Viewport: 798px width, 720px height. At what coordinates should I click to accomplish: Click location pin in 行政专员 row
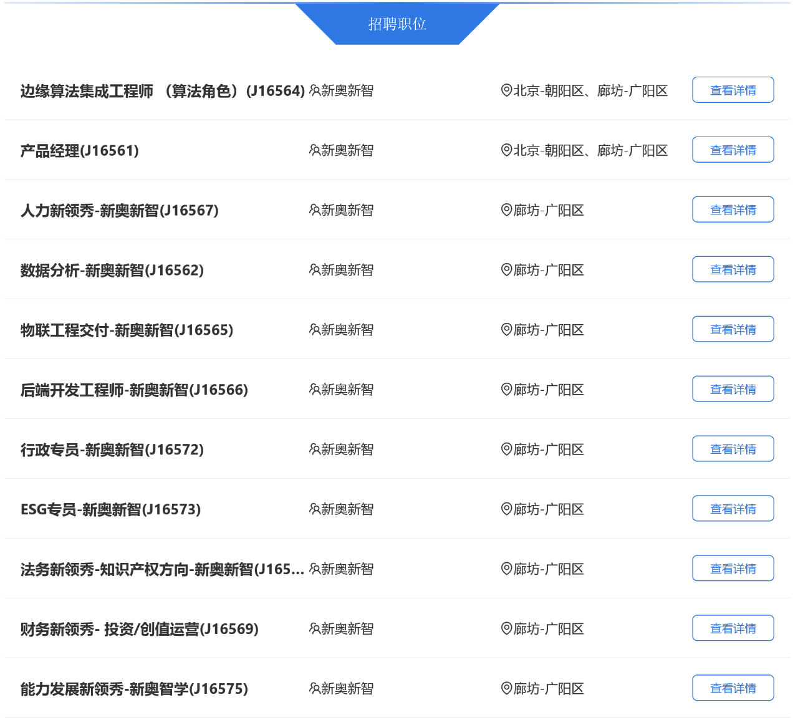[x=507, y=449]
